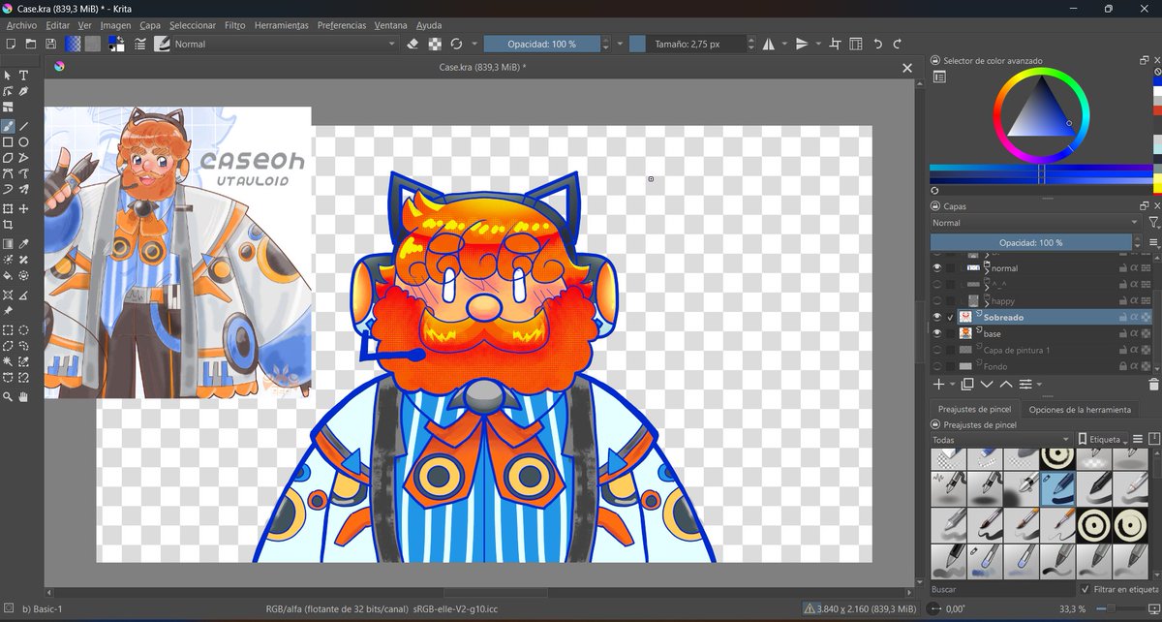Select the Color Sampler eyedropper tool
This screenshot has width=1162, height=622.
point(23,243)
